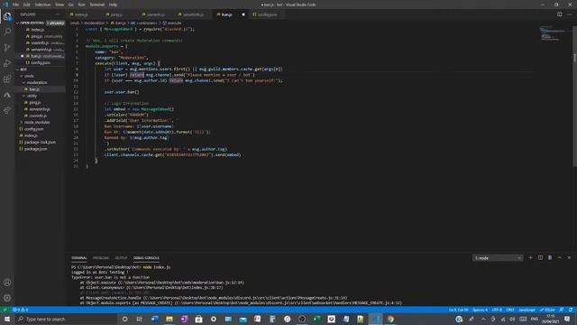Open the Extensions view in activity bar
577x325 pixels.
pos(7,79)
